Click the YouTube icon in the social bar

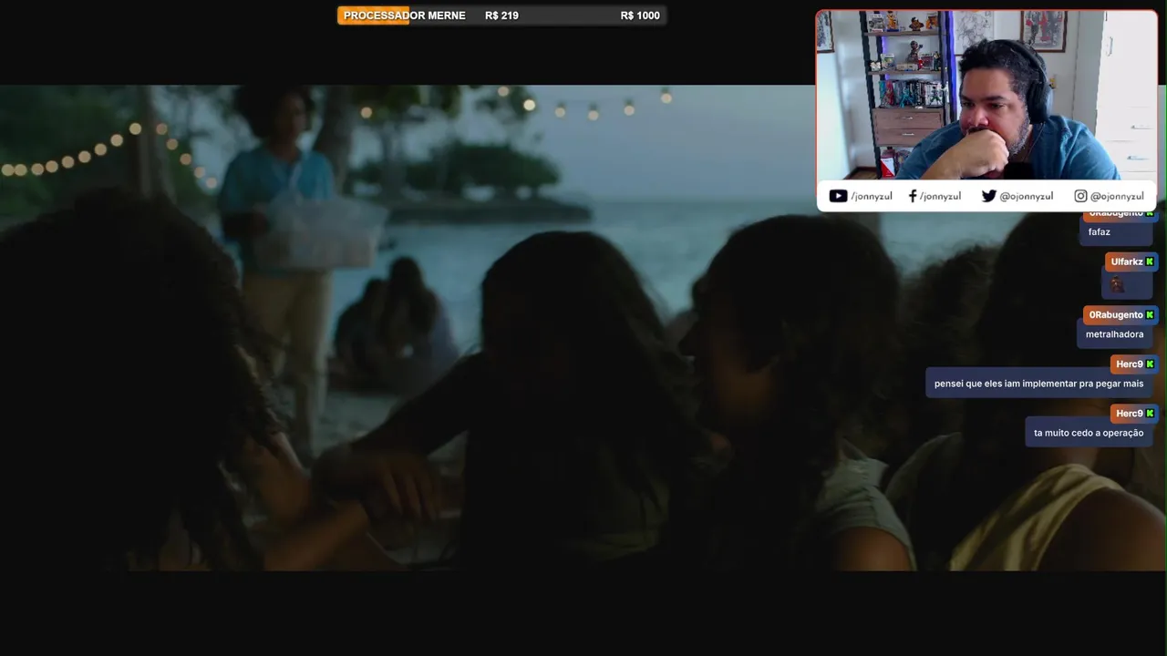[838, 196]
